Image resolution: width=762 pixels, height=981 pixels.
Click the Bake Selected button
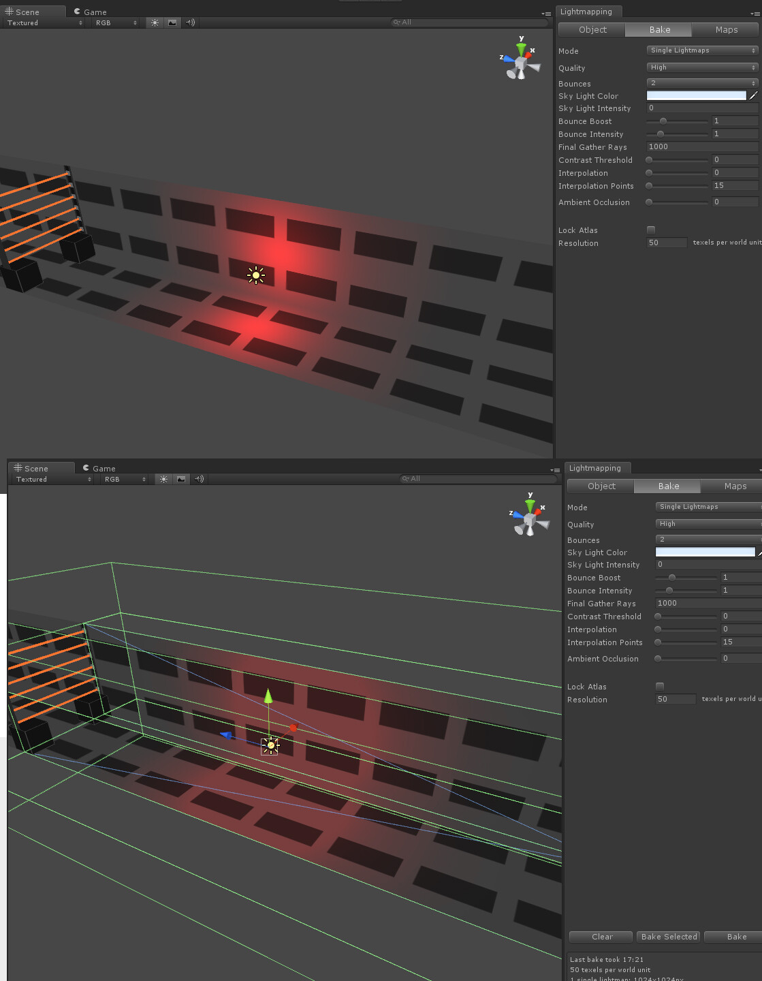tap(669, 937)
